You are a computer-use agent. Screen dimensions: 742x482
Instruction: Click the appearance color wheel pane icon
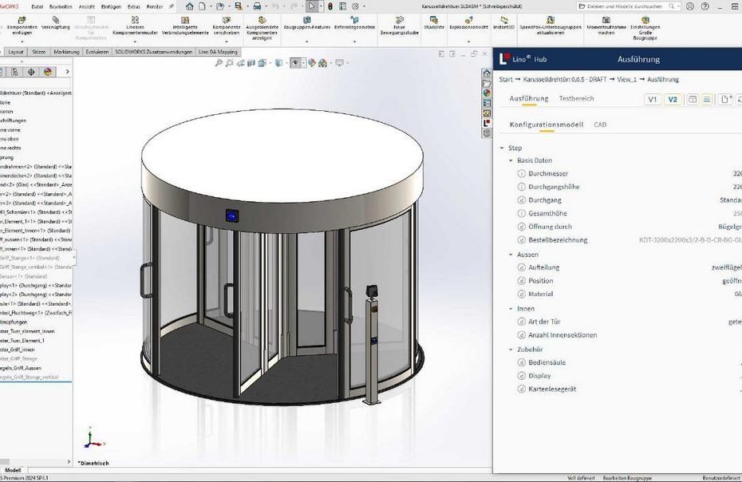[487, 93]
